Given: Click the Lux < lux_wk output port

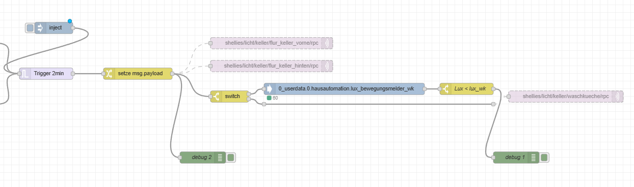Looking at the screenshot, I should pos(493,89).
